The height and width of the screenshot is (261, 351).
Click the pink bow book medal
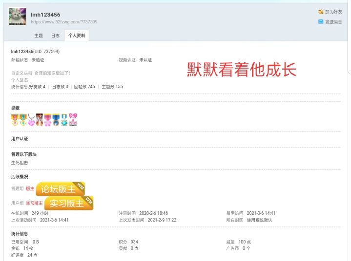click(x=73, y=119)
